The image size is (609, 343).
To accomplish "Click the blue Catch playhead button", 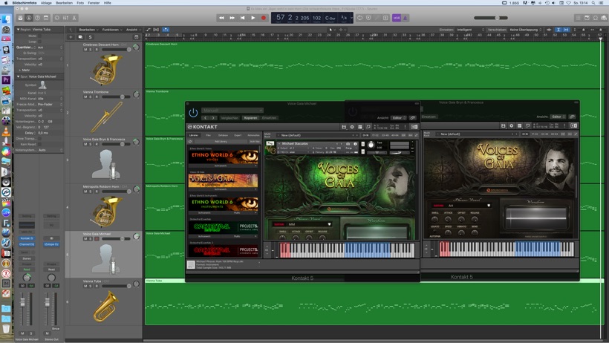I will [166, 30].
